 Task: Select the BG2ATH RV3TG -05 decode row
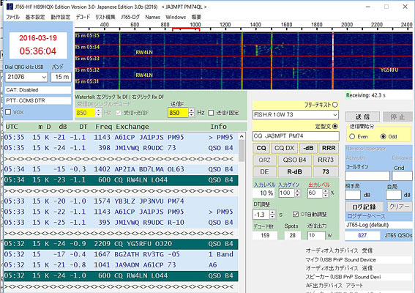click(x=121, y=255)
